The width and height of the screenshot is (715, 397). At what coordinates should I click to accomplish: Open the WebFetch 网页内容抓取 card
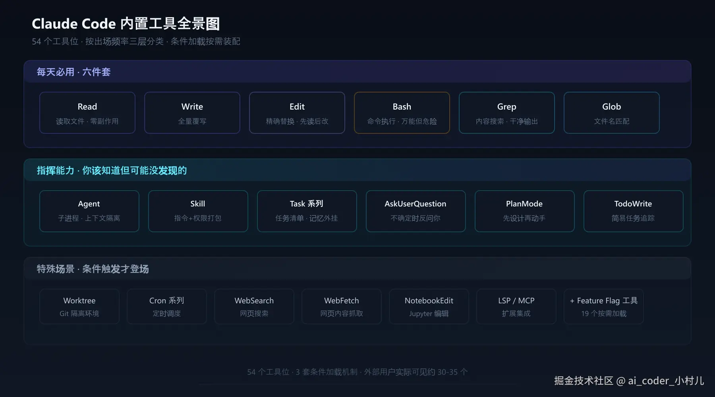(342, 306)
